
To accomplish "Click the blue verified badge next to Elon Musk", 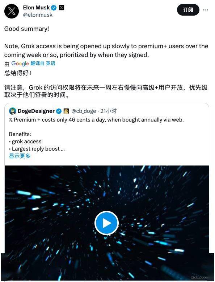I will (x=54, y=8).
